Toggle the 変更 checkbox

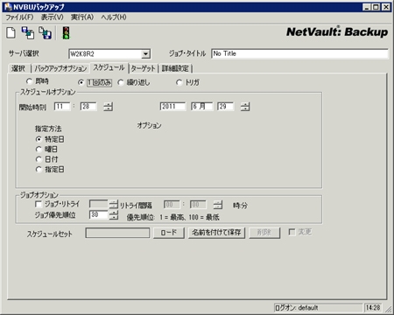pos(292,232)
